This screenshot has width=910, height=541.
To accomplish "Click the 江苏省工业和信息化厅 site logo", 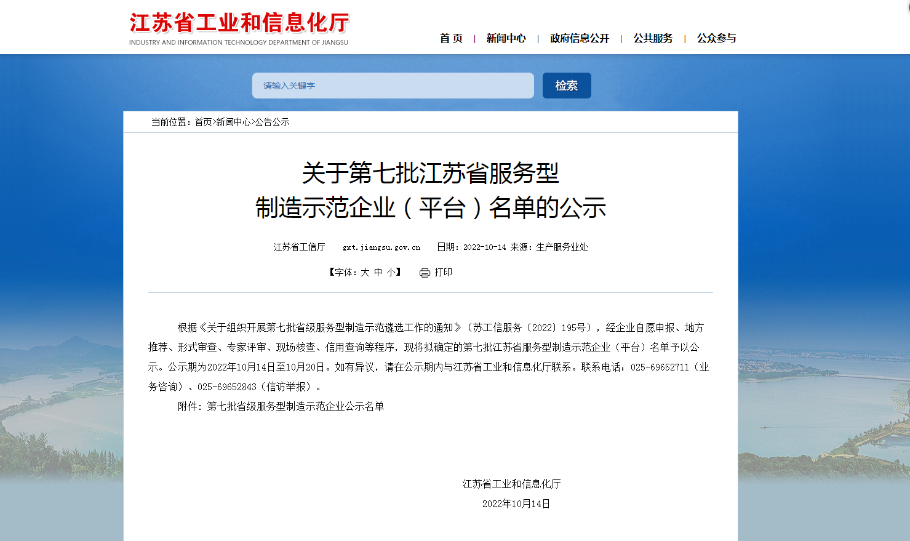I will 239,28.
